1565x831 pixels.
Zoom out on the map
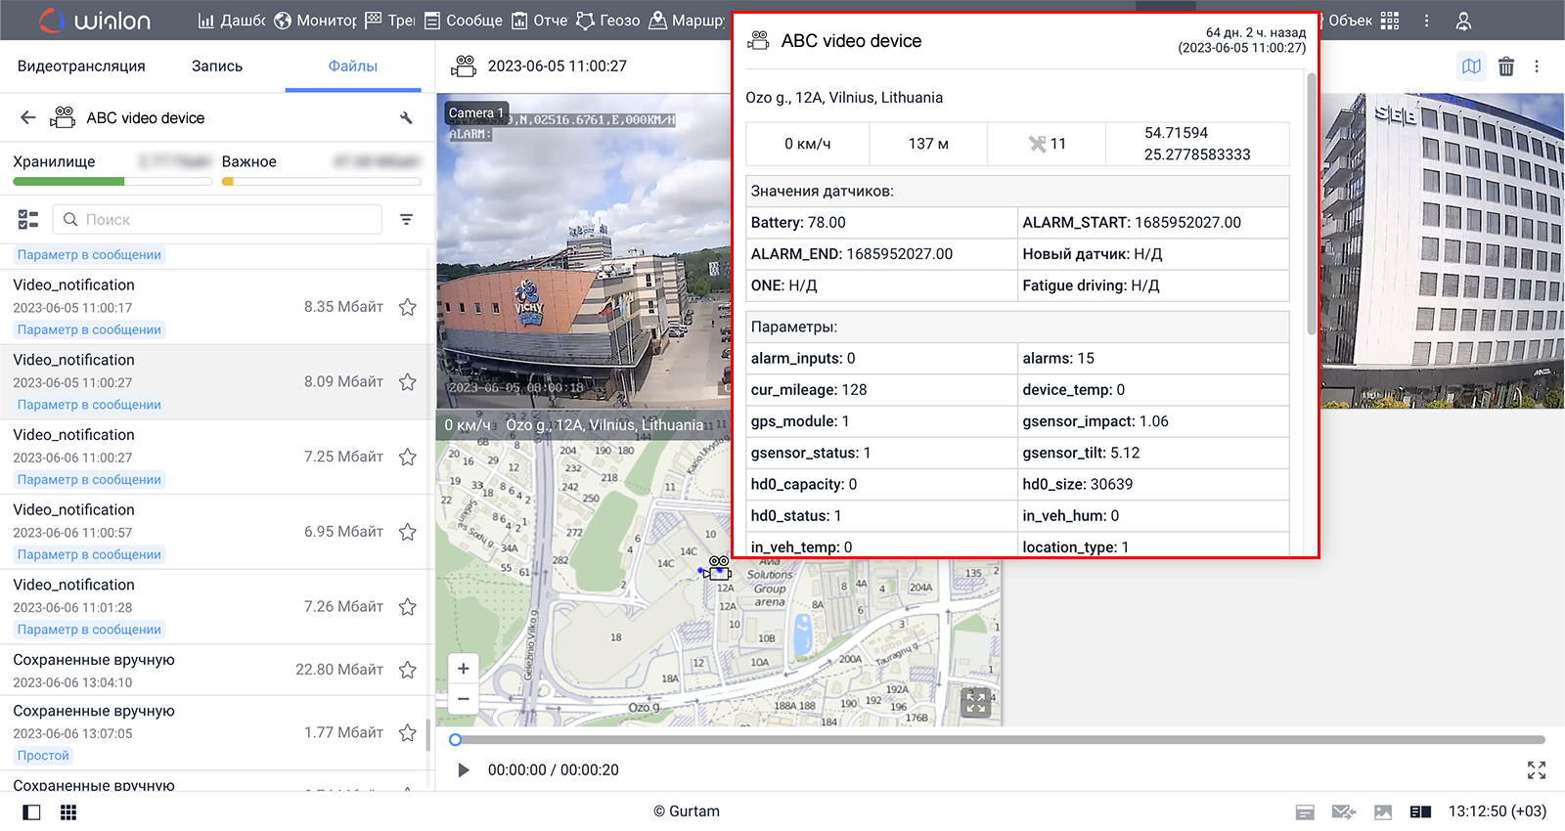pyautogui.click(x=464, y=699)
